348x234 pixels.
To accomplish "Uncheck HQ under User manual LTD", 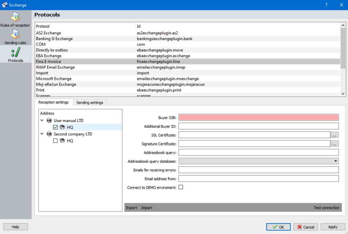I will pos(56,127).
